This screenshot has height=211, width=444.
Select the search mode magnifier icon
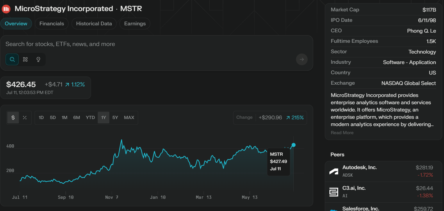(12, 59)
